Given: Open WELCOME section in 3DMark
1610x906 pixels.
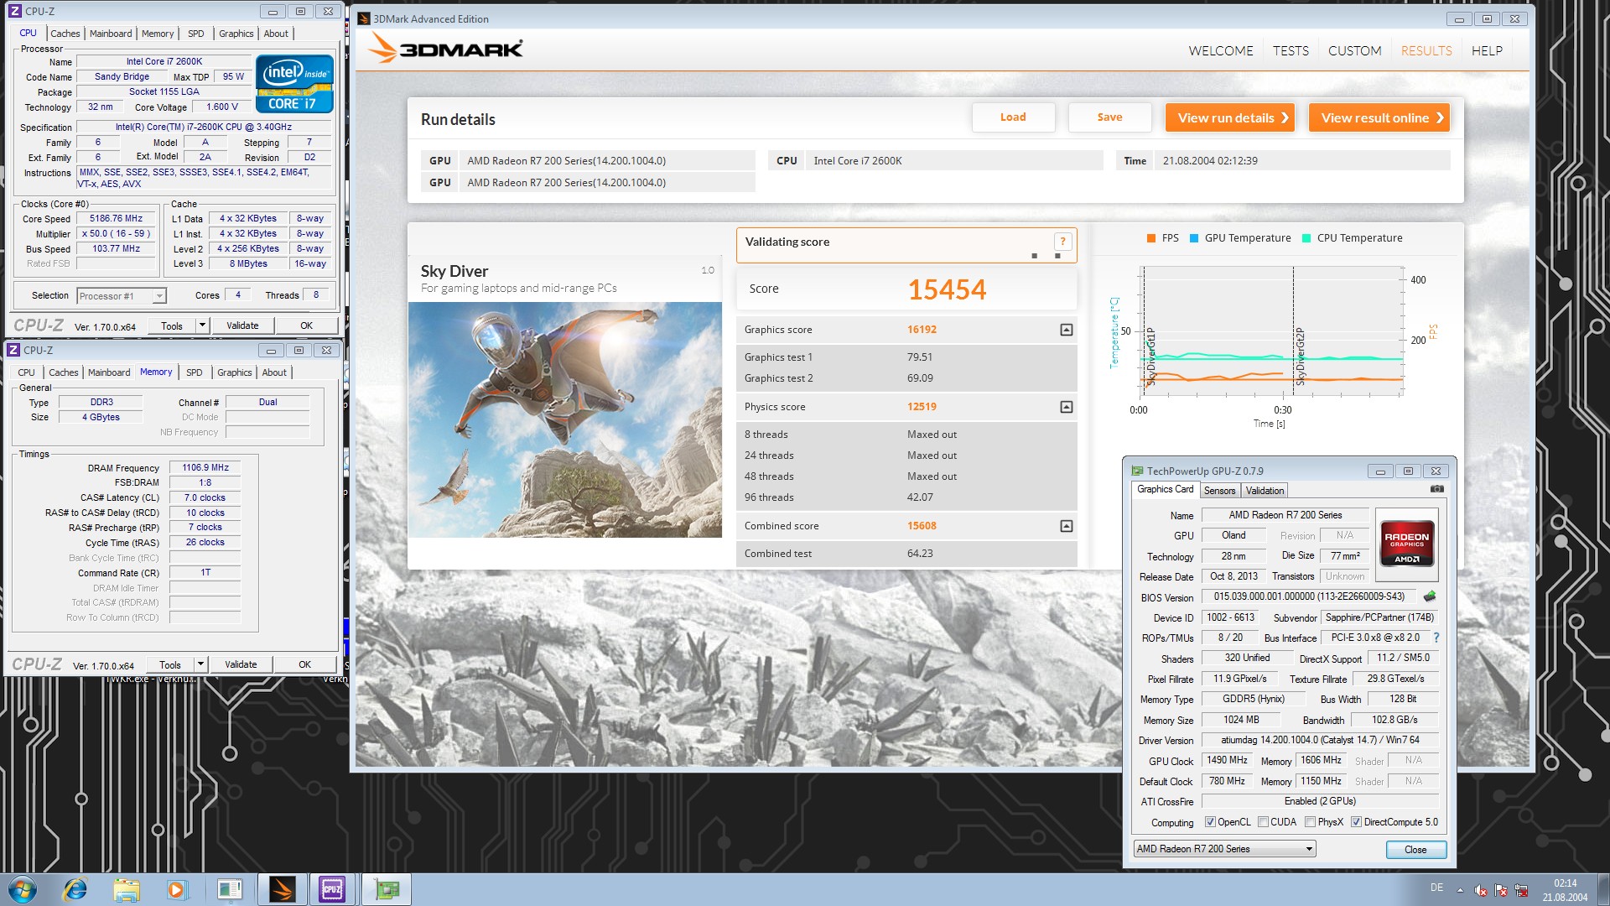Looking at the screenshot, I should click(x=1221, y=51).
